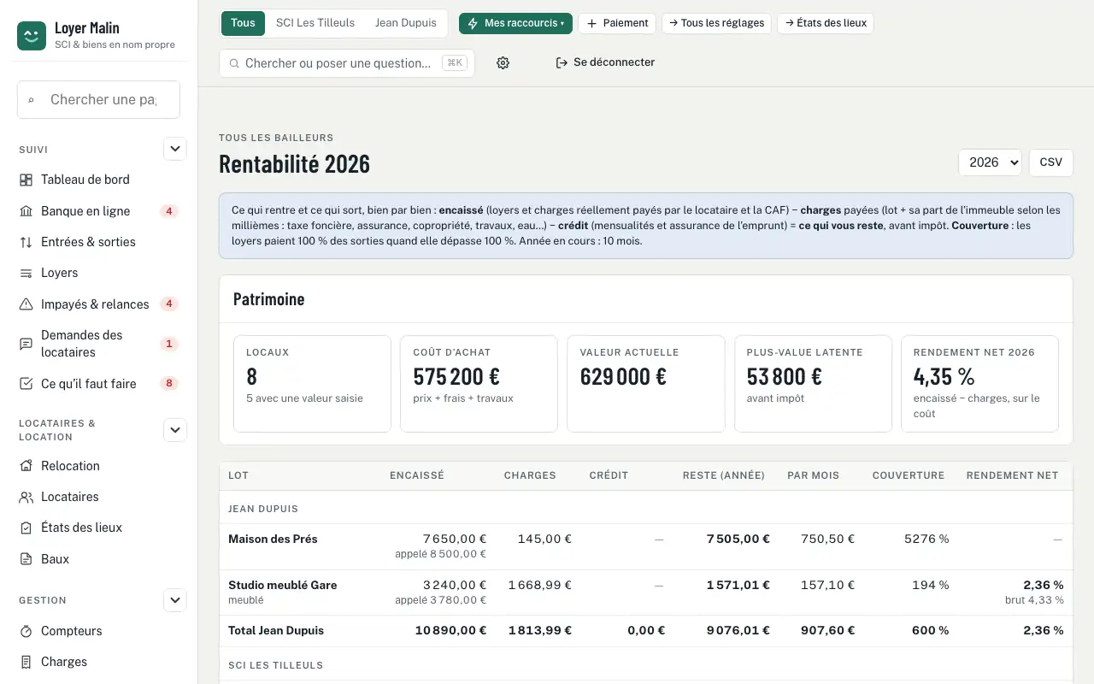The image size is (1094, 684).
Task: Click the Studio meublé Gare lot name
Action: pos(283,585)
